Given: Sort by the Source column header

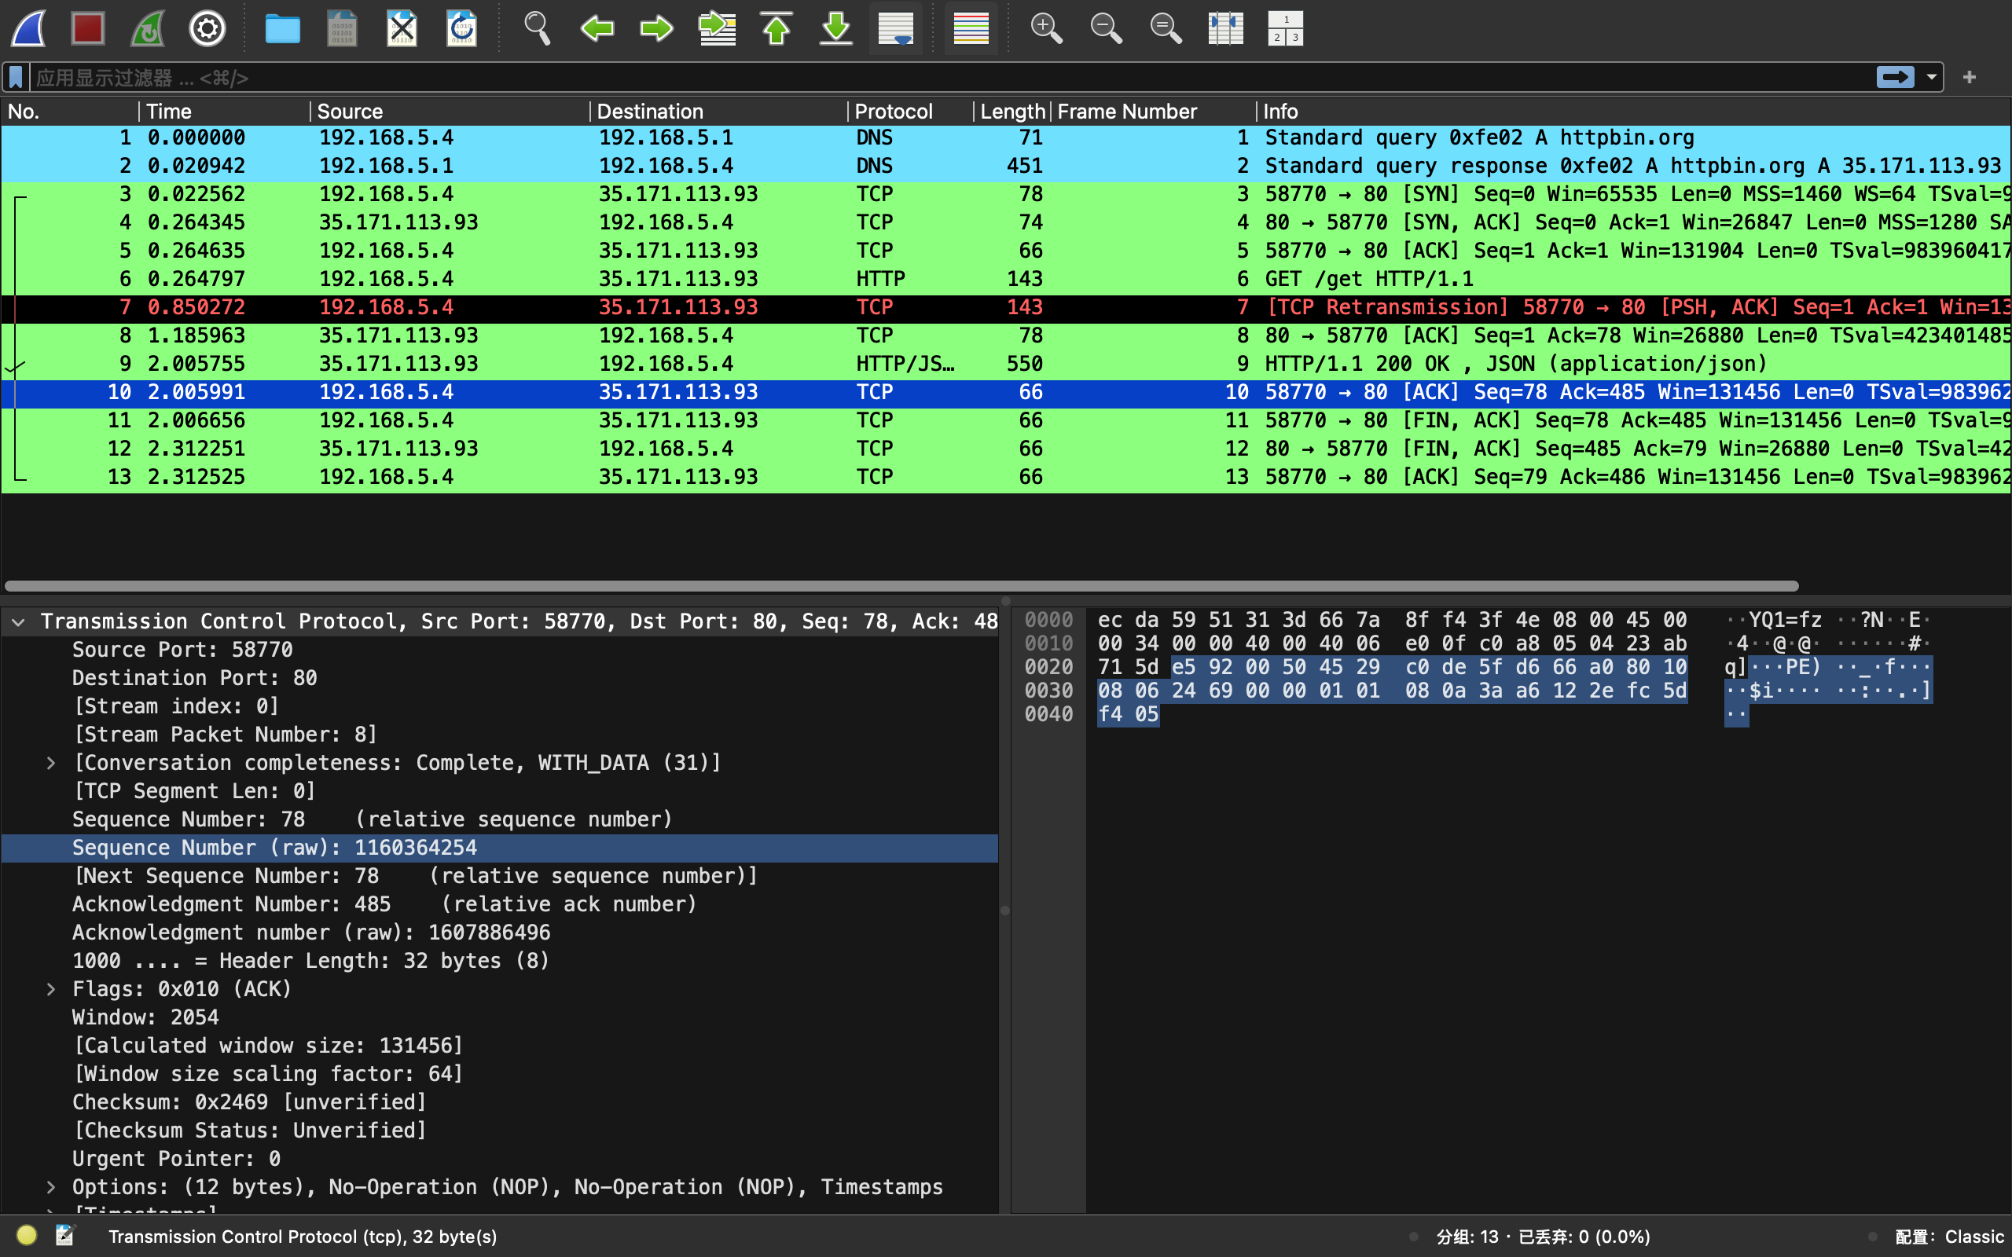Looking at the screenshot, I should point(449,112).
